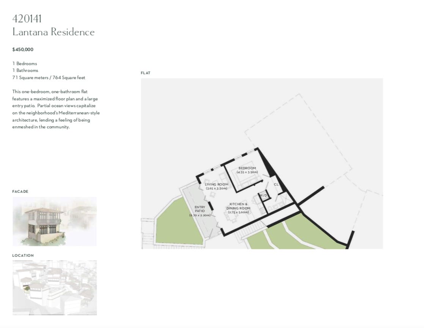The image size is (424, 328).
Task: Click the W/D closet in floor plan
Action: click(263, 196)
